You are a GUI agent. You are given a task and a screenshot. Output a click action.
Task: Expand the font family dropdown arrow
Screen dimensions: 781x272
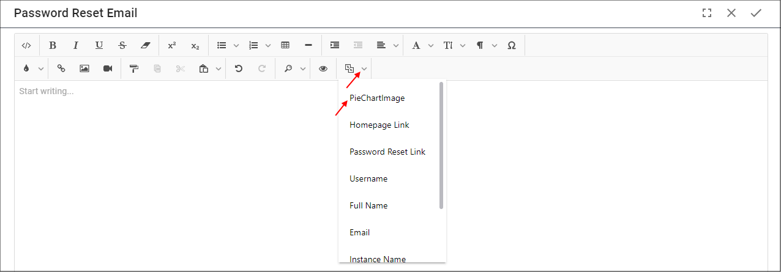pos(431,46)
